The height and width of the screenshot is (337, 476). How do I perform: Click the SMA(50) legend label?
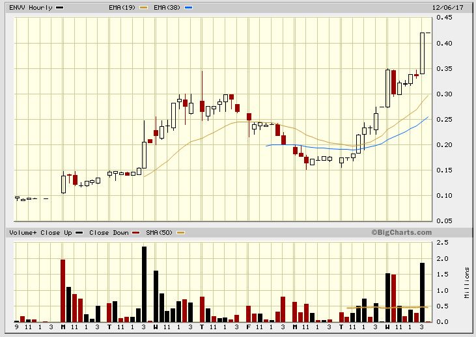[x=159, y=233]
